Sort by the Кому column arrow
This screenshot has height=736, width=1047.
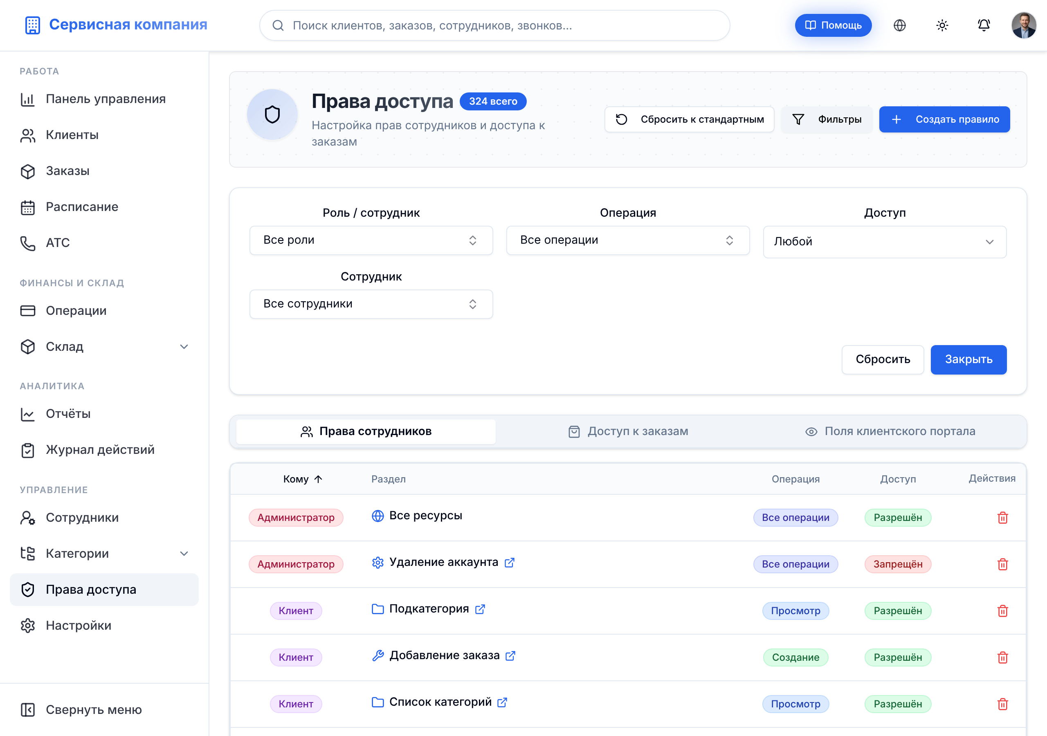[318, 479]
